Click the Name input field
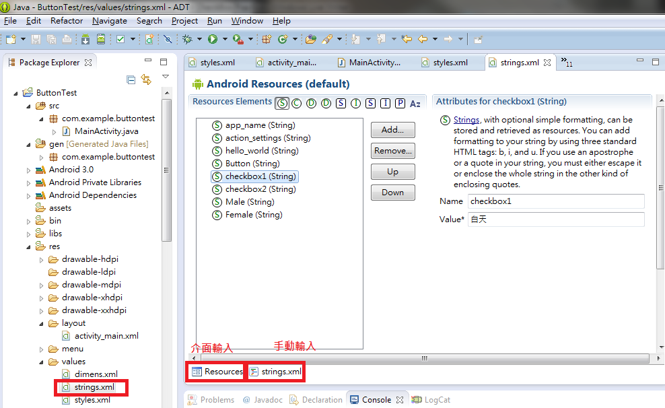 [556, 201]
